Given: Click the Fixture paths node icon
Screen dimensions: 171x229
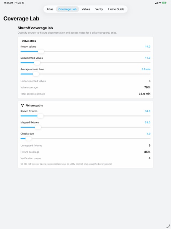Looking at the screenshot, I should [22, 105].
